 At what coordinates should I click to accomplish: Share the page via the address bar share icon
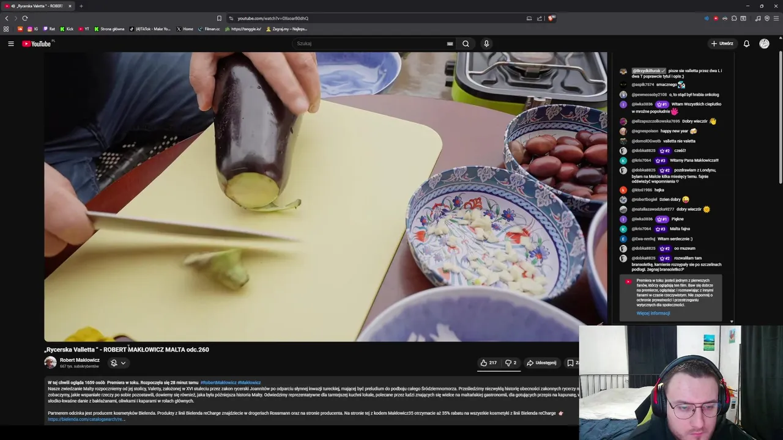tap(540, 18)
